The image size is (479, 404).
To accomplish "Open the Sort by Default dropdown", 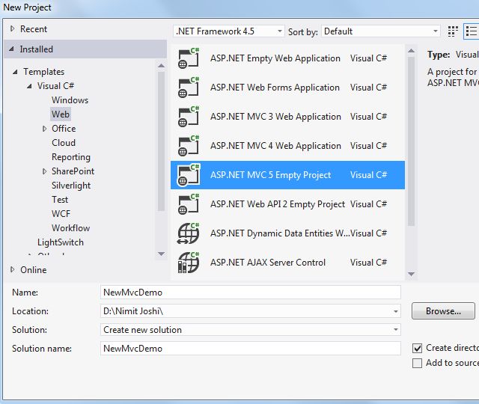I will (381, 31).
